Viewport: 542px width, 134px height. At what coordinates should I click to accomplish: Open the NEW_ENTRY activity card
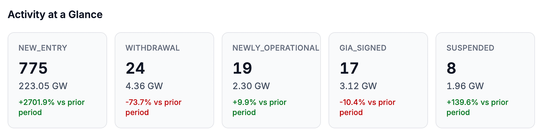pyautogui.click(x=57, y=80)
